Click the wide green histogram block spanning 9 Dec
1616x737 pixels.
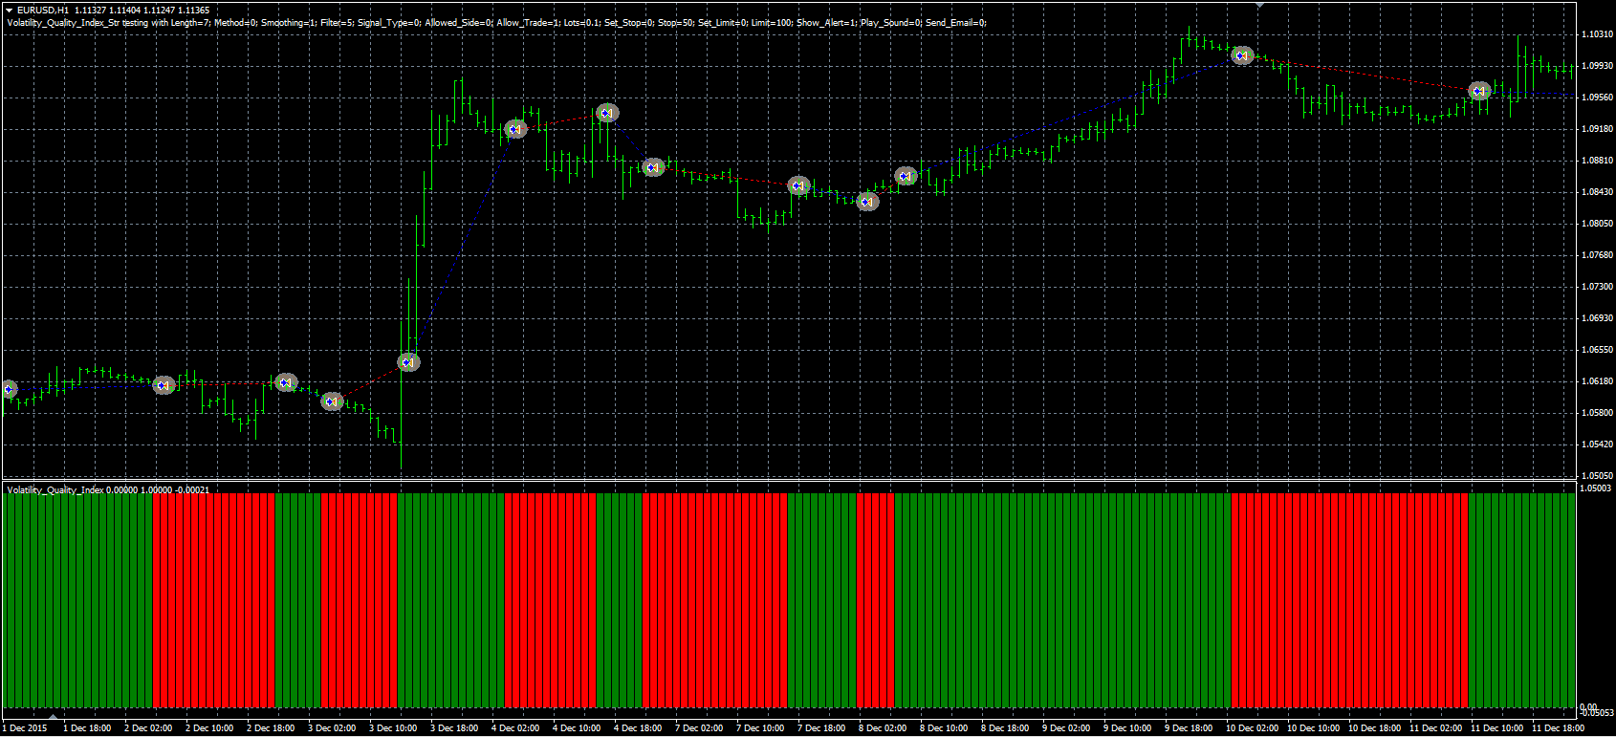click(x=1062, y=600)
